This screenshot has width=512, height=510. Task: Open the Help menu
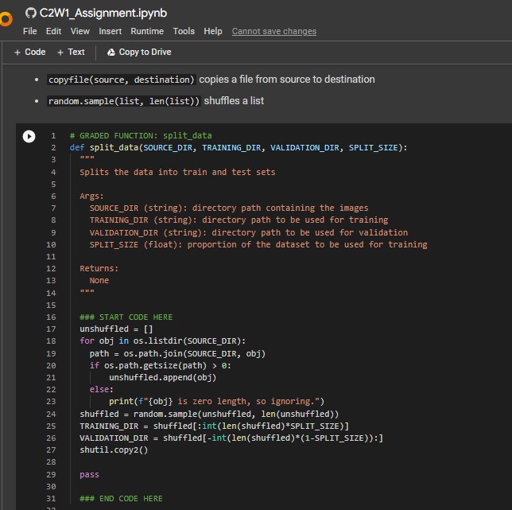(x=213, y=31)
